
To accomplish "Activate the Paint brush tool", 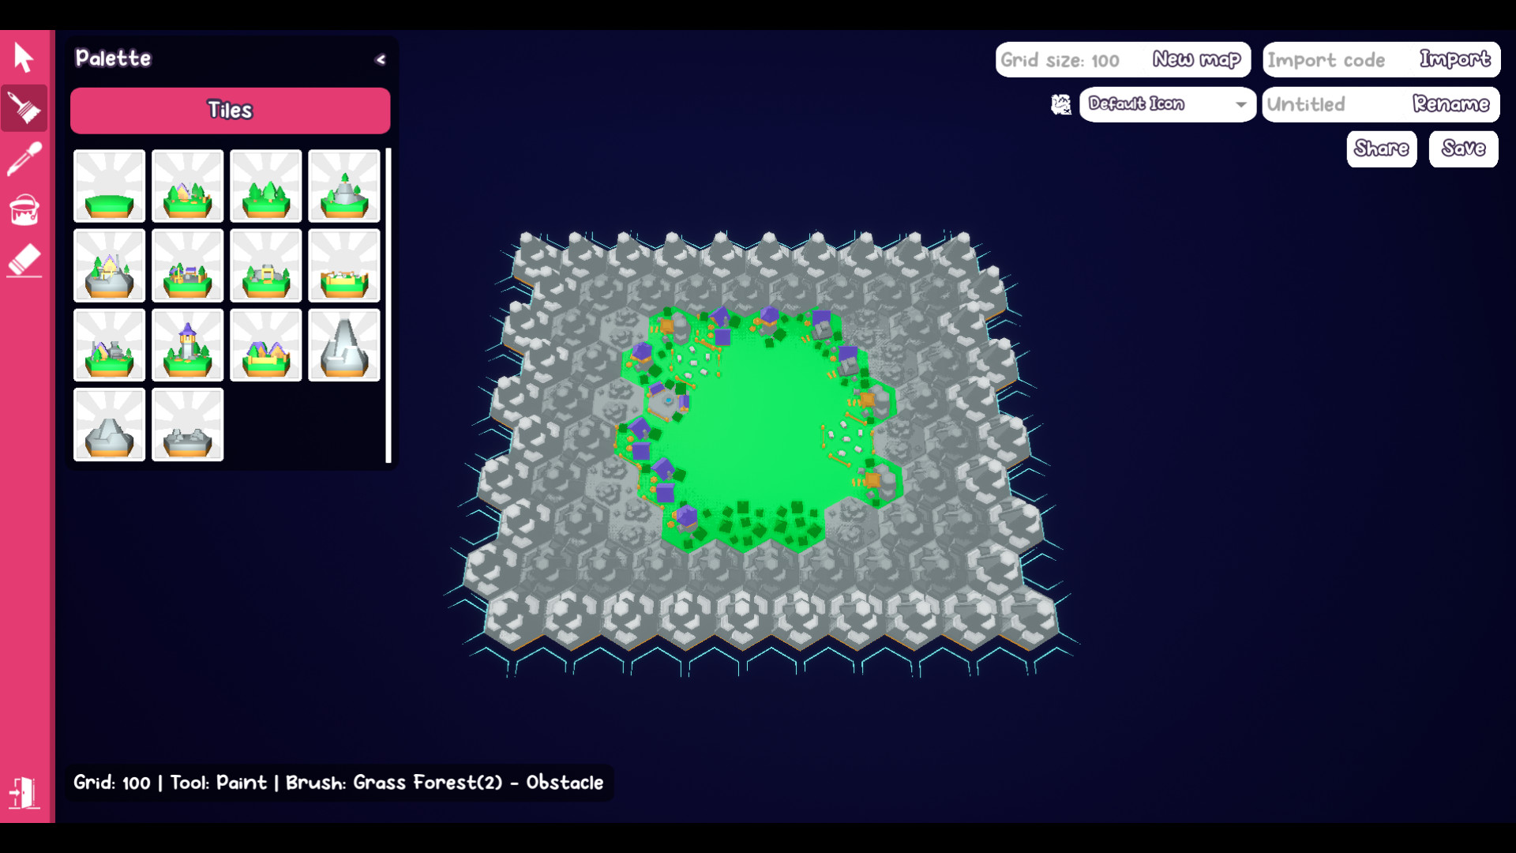I will [24, 108].
